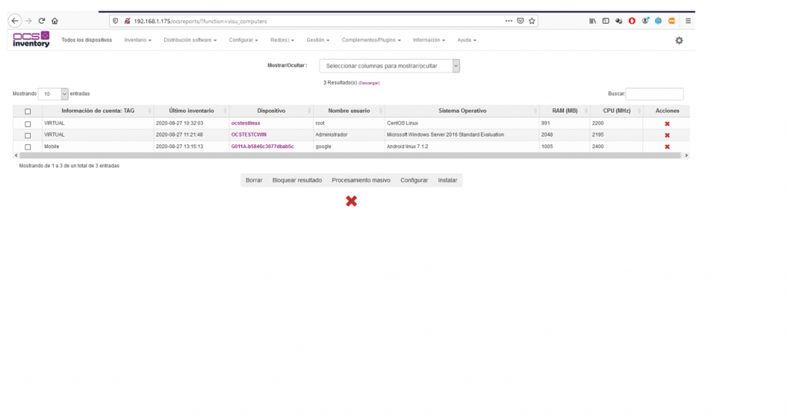Click Procesamiento masivo button
Image resolution: width=788 pixels, height=417 pixels.
361,180
